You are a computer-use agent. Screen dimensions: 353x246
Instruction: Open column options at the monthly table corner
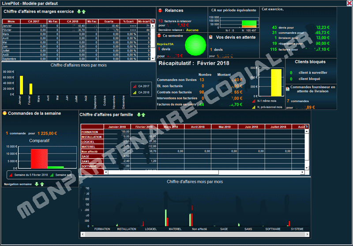point(153,21)
